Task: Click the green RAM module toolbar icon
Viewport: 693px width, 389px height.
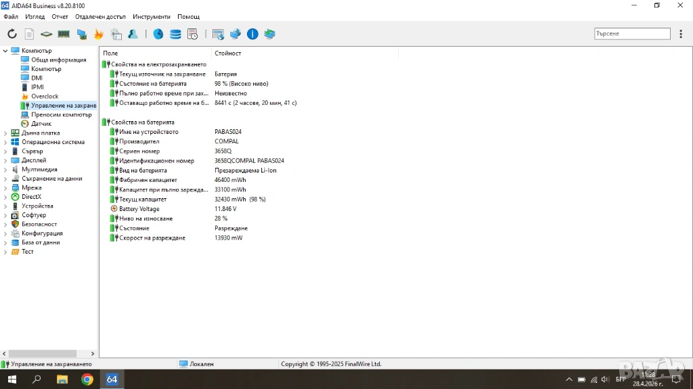Action: pyautogui.click(x=64, y=34)
